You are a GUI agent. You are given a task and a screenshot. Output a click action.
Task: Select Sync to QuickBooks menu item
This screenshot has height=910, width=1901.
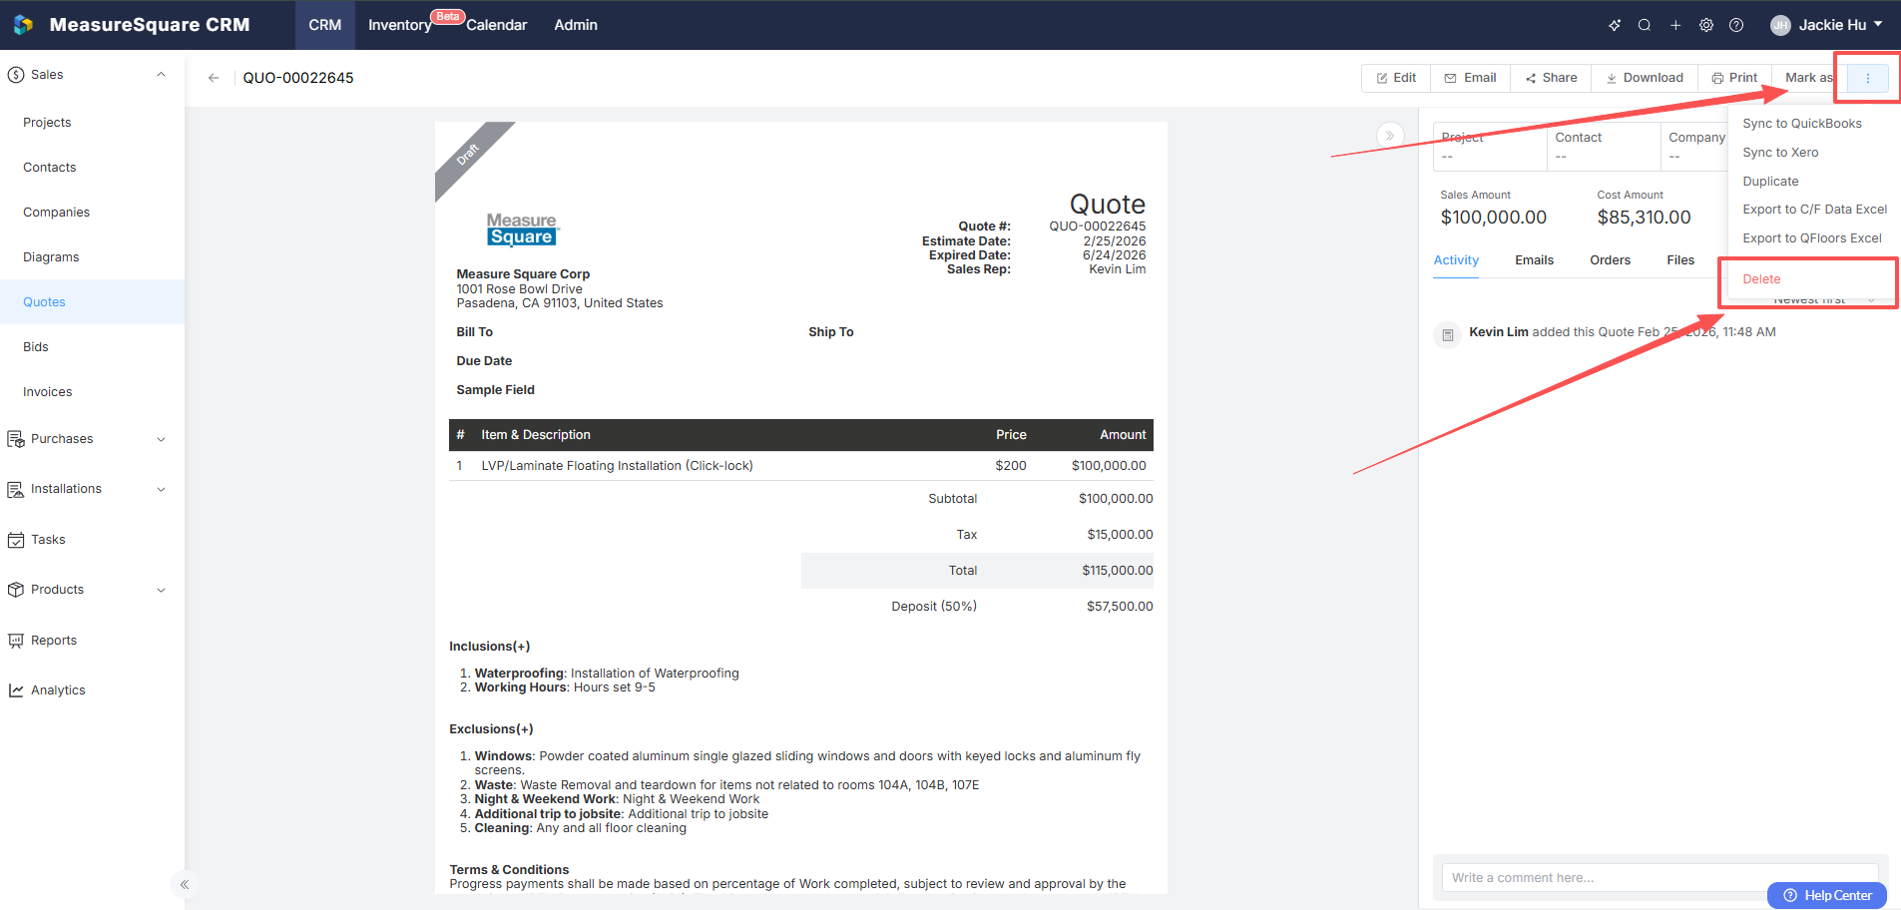coord(1802,124)
